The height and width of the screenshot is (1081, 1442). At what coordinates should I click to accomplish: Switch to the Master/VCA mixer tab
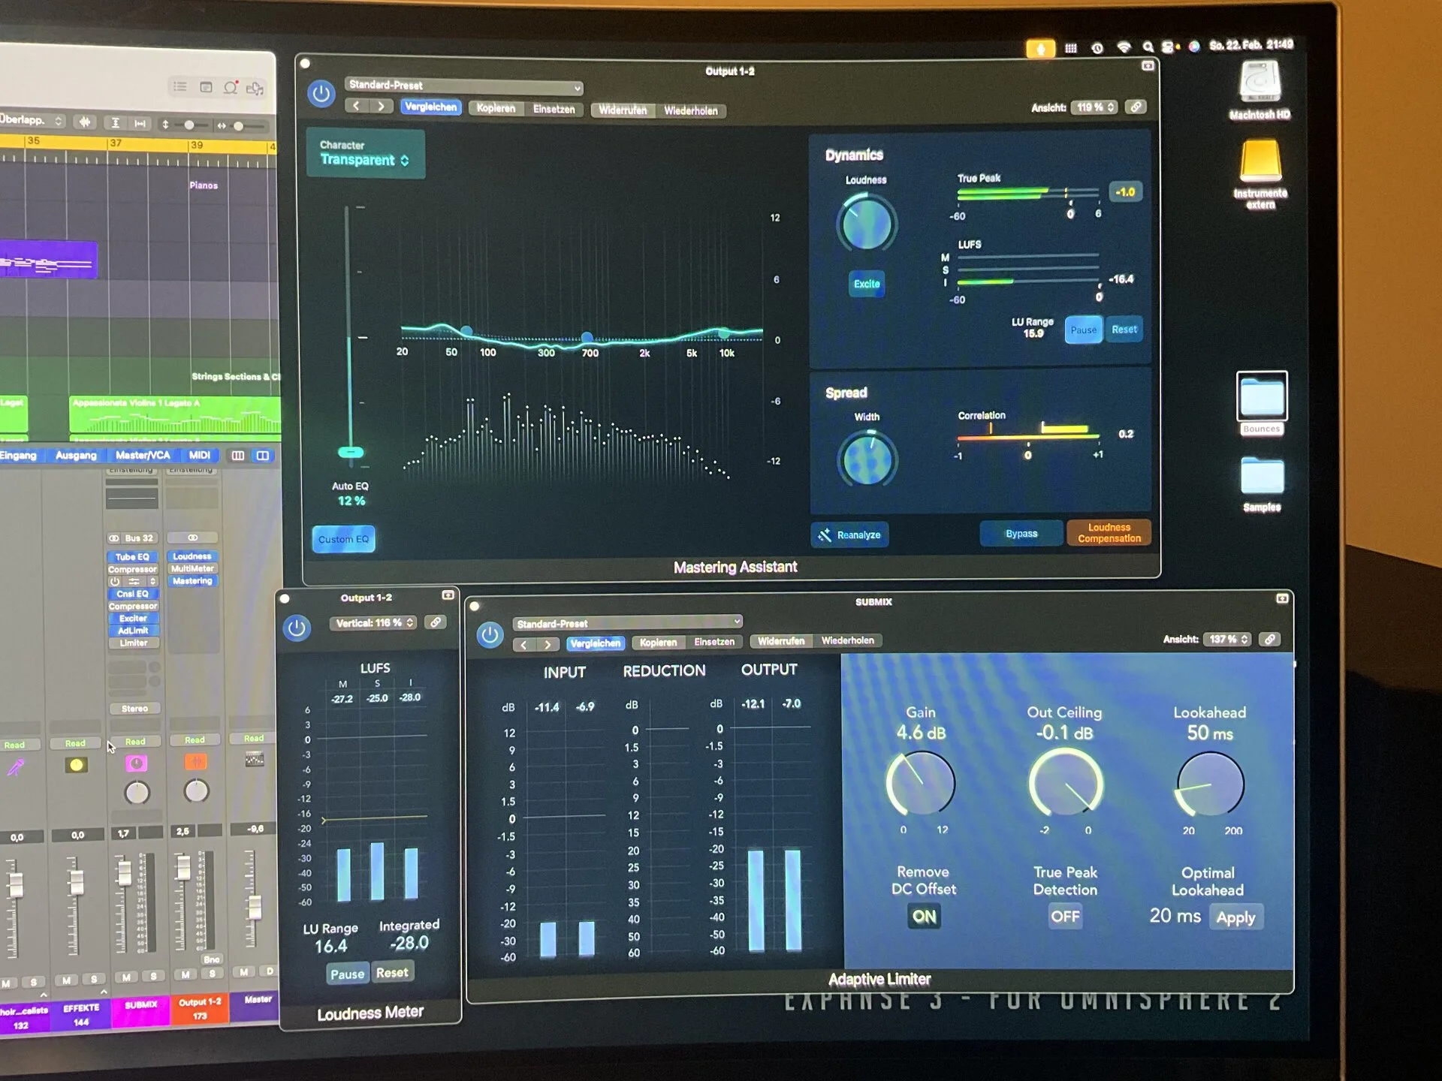(142, 455)
